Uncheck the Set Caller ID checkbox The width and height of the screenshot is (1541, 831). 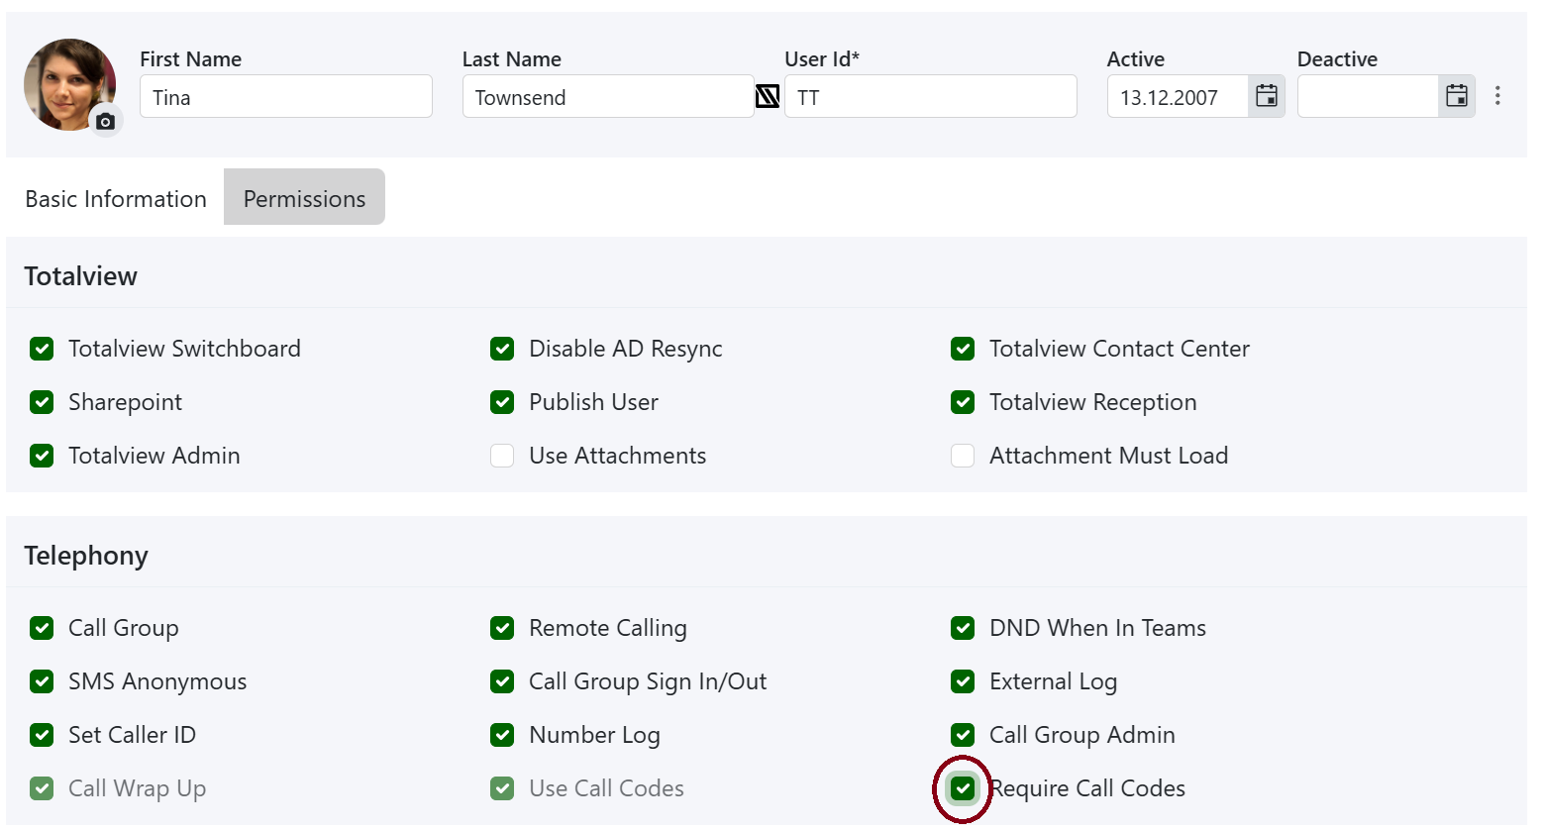pyautogui.click(x=42, y=735)
